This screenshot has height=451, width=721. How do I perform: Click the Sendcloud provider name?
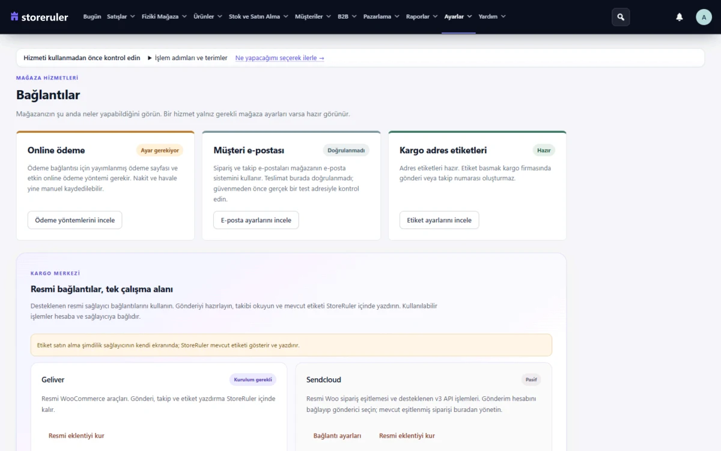tap(324, 379)
